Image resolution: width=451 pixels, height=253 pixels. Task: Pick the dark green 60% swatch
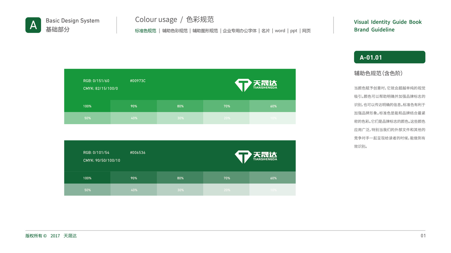tap(272, 178)
